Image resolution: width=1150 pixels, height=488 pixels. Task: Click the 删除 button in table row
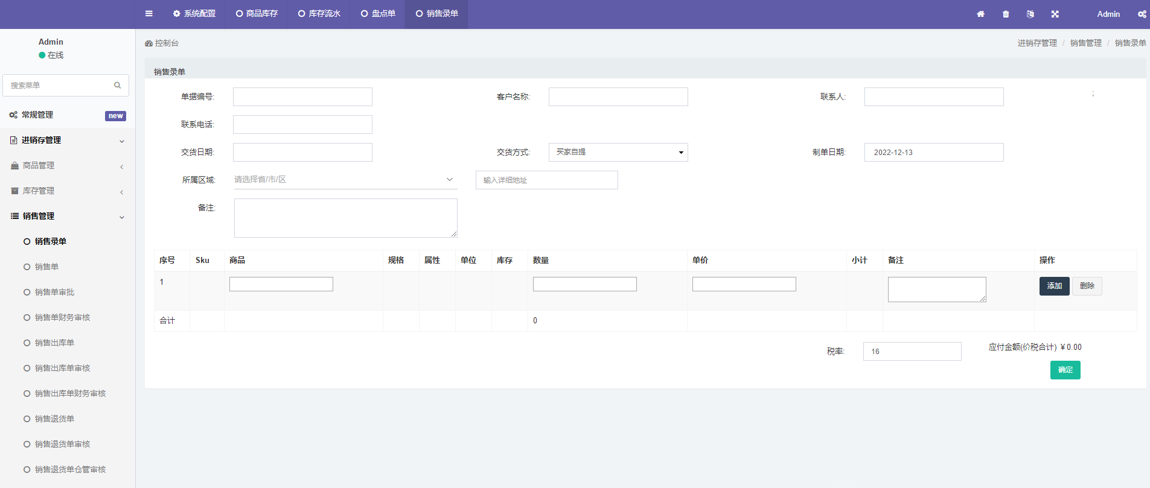click(1087, 286)
